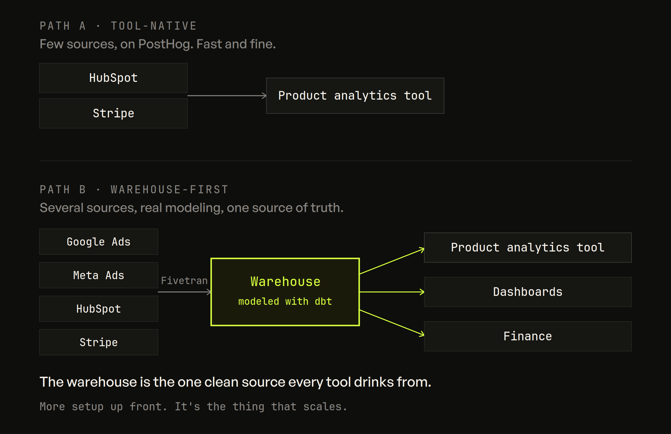The height and width of the screenshot is (434, 671).
Task: Click 'modeled with dbt' text
Action: coord(285,302)
